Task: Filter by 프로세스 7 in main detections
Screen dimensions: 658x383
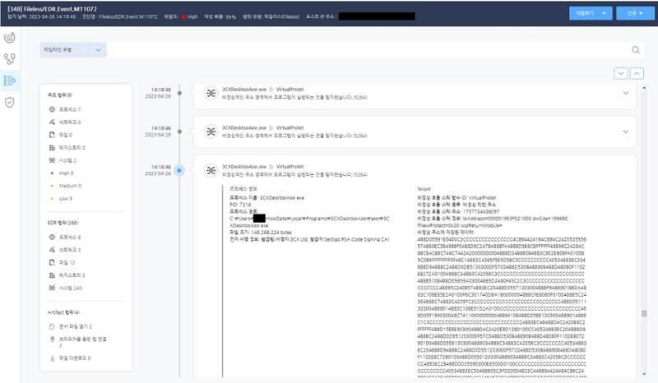Action: pos(65,109)
